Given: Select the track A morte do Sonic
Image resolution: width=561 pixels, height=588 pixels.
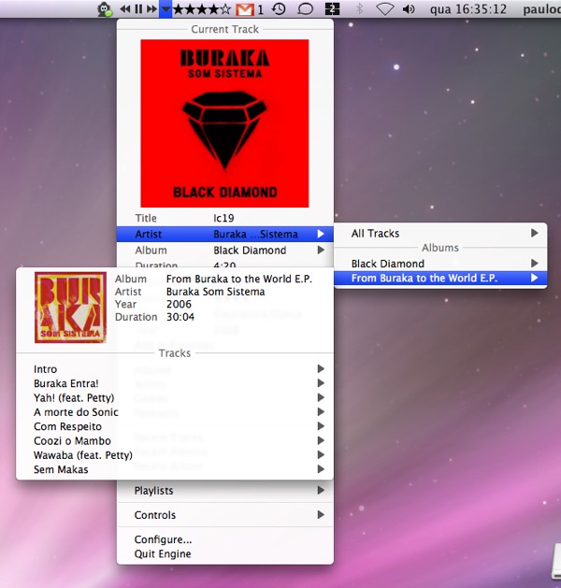Looking at the screenshot, I should coord(175,412).
